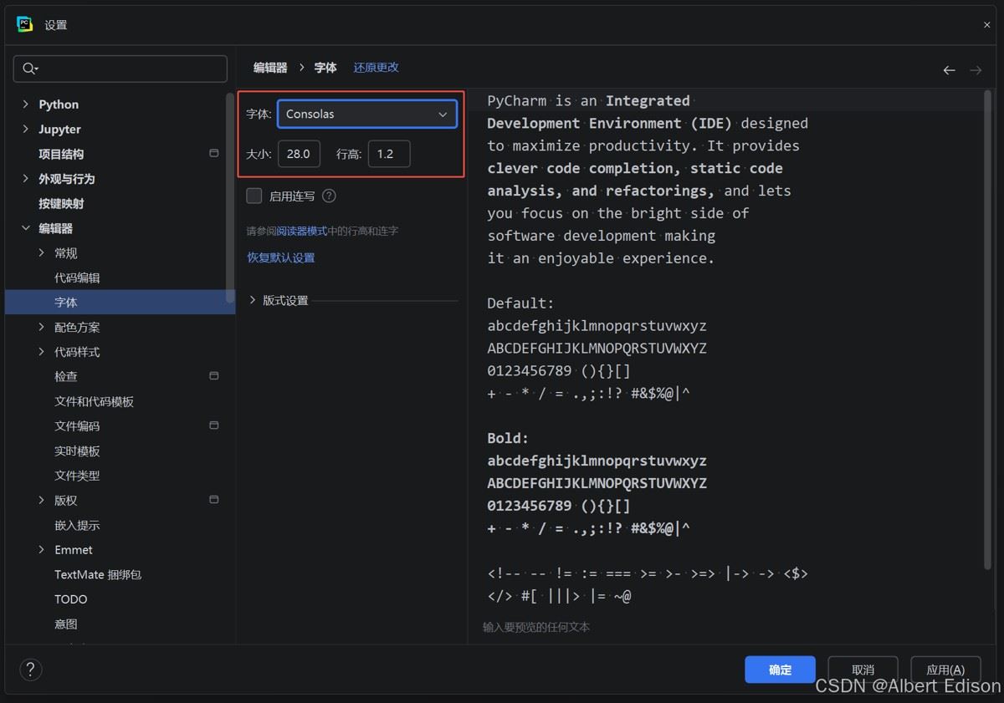Click the 取消 cancel button
This screenshot has height=703, width=1004.
pyautogui.click(x=863, y=670)
